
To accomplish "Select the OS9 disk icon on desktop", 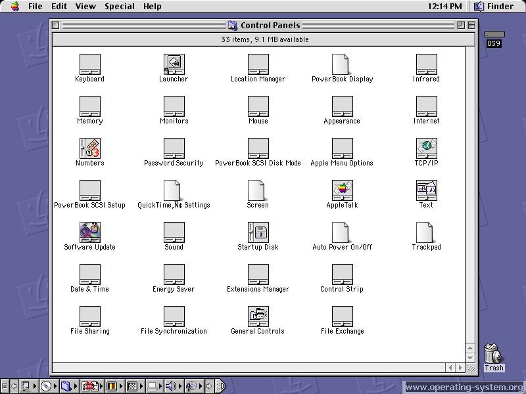I will click(x=494, y=34).
